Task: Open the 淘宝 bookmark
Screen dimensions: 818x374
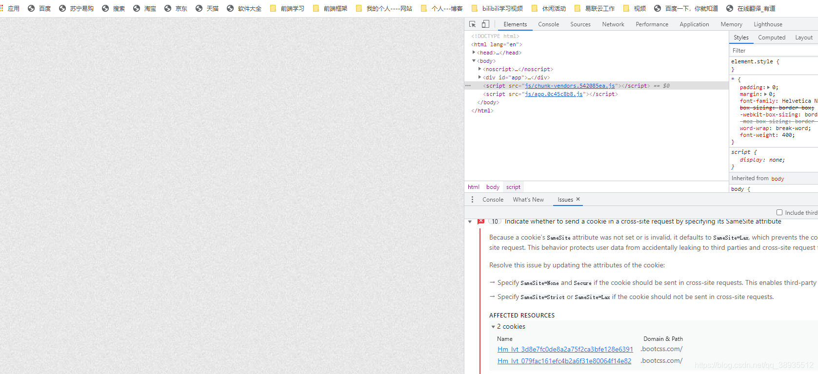Action: (x=144, y=8)
